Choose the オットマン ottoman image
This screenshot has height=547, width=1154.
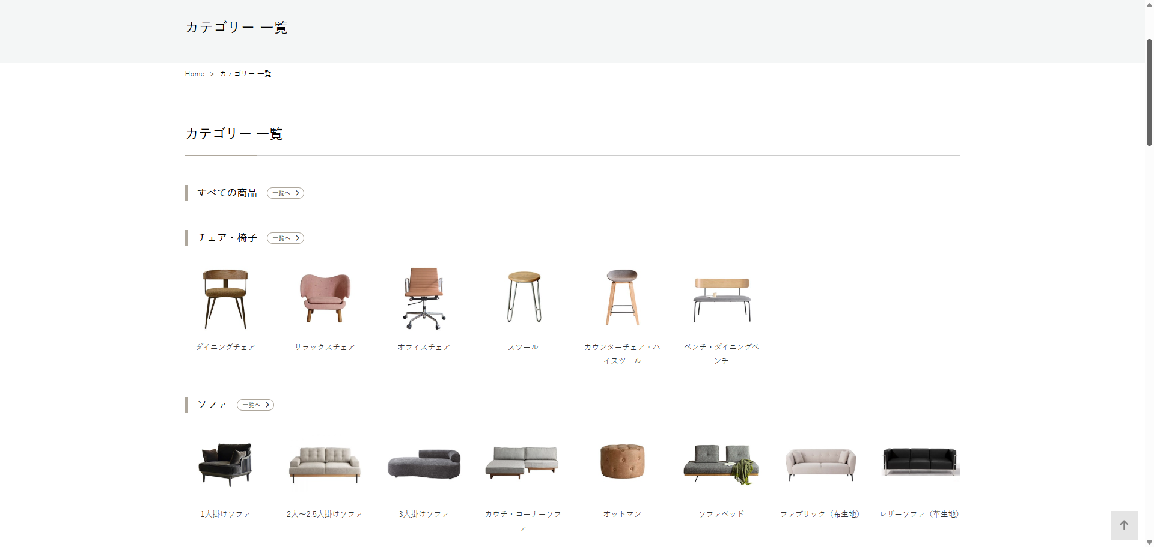(622, 461)
